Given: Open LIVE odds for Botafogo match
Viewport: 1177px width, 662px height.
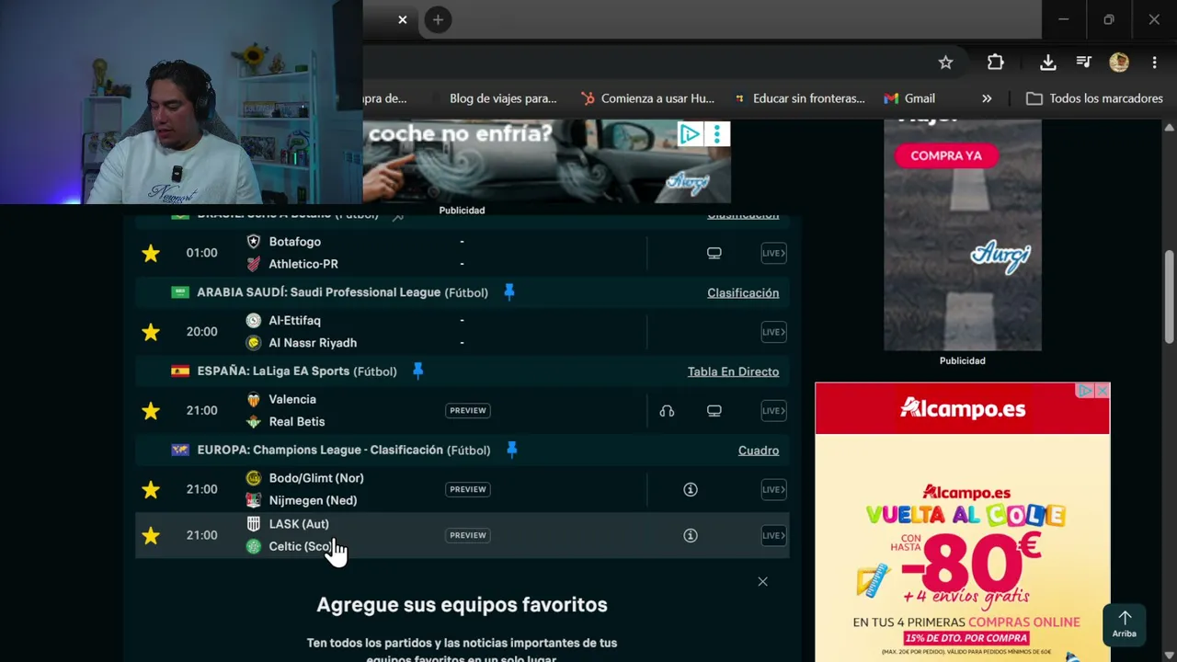Looking at the screenshot, I should 773,253.
